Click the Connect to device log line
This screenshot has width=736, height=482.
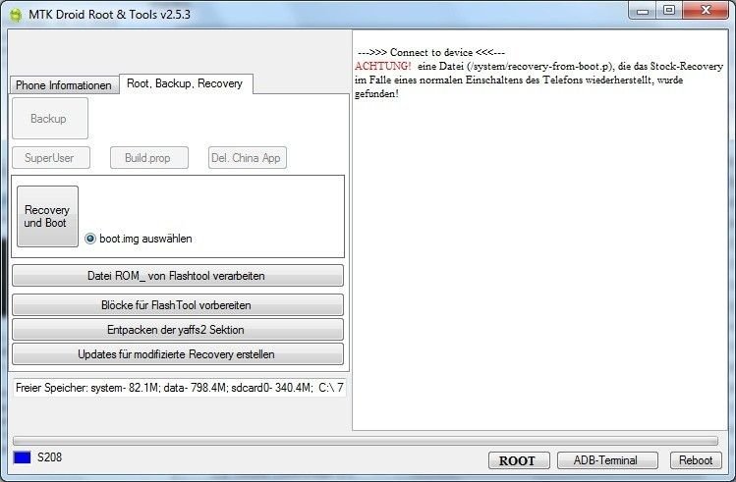[x=431, y=52]
